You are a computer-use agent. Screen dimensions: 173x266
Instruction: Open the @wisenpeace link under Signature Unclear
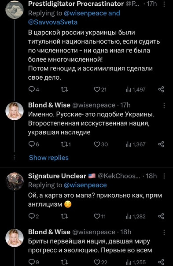pos(85,185)
